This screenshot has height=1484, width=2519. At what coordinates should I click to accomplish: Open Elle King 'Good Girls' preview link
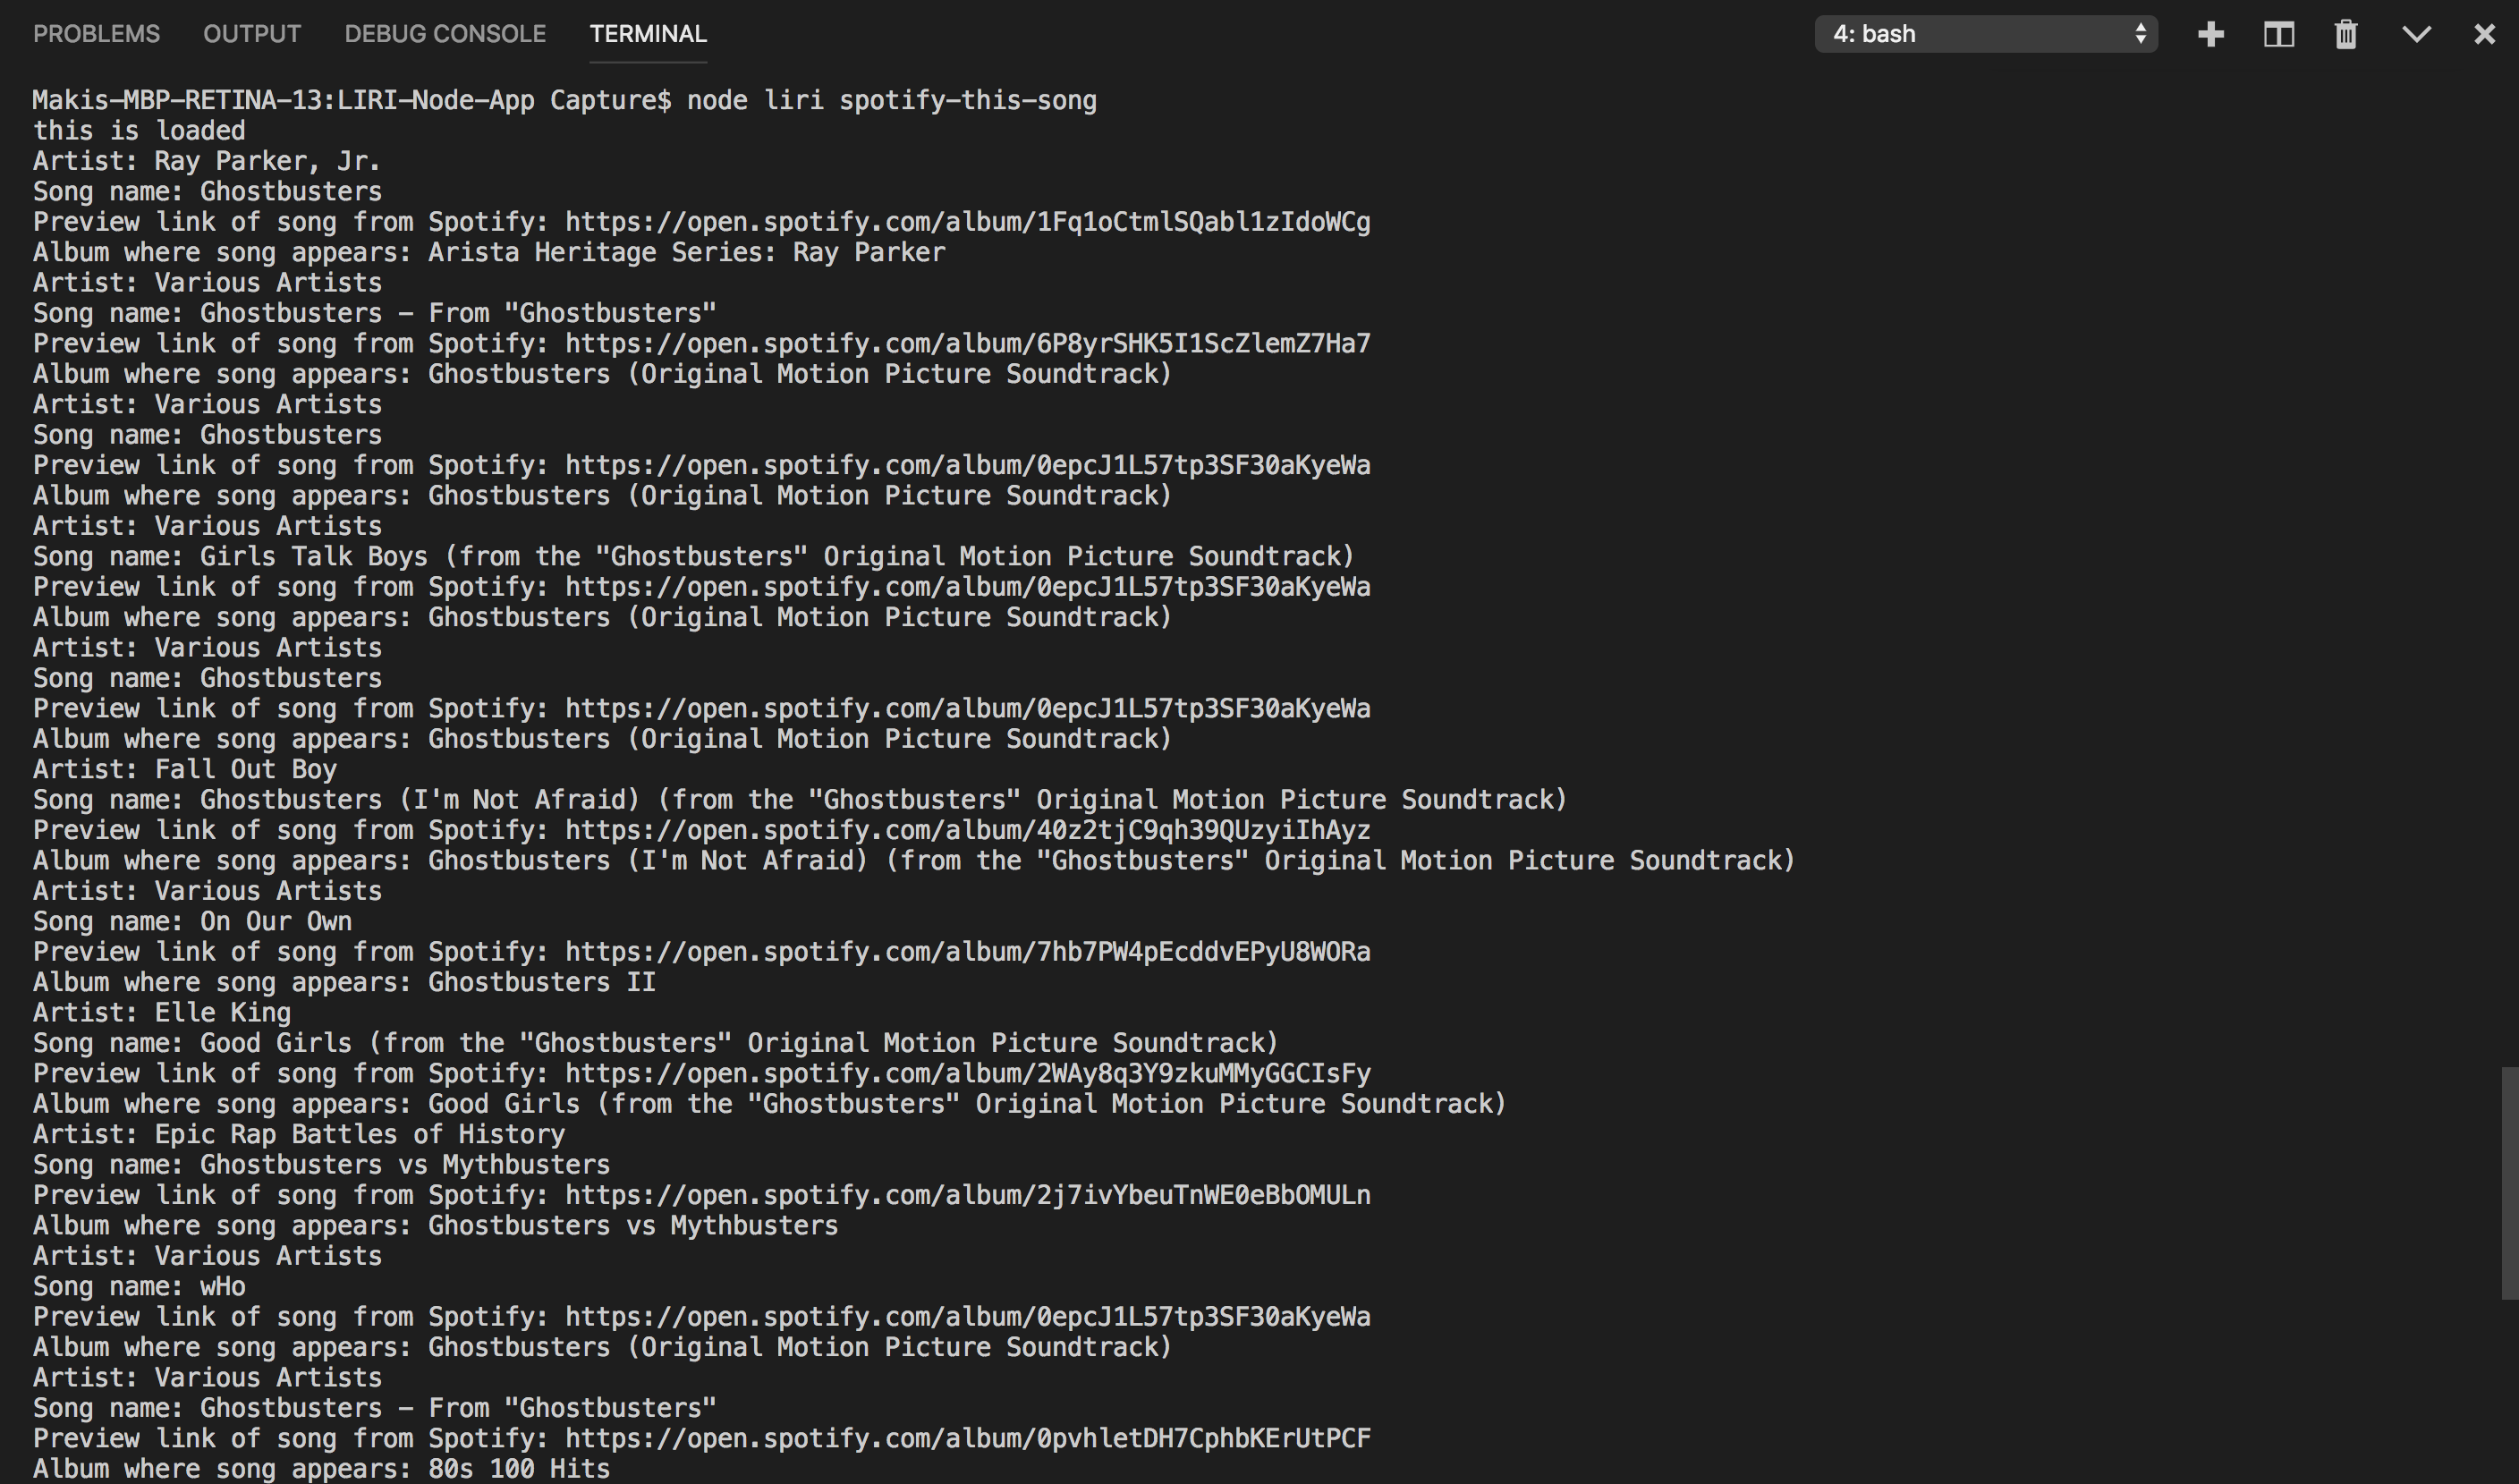[967, 1074]
